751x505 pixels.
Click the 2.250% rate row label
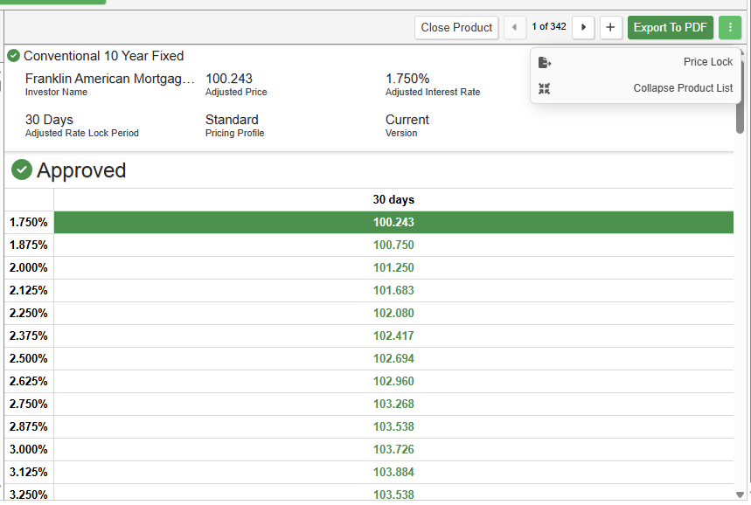pos(28,313)
